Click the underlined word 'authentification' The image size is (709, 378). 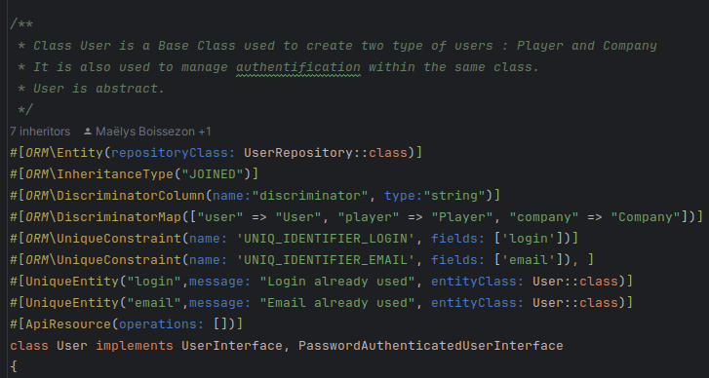pos(298,67)
